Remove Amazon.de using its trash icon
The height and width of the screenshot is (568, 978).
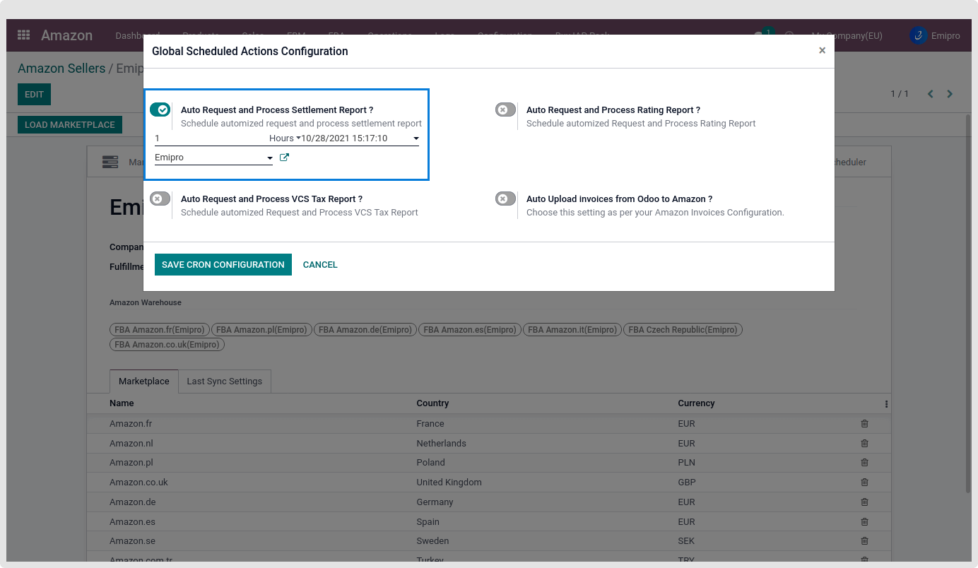pyautogui.click(x=864, y=502)
